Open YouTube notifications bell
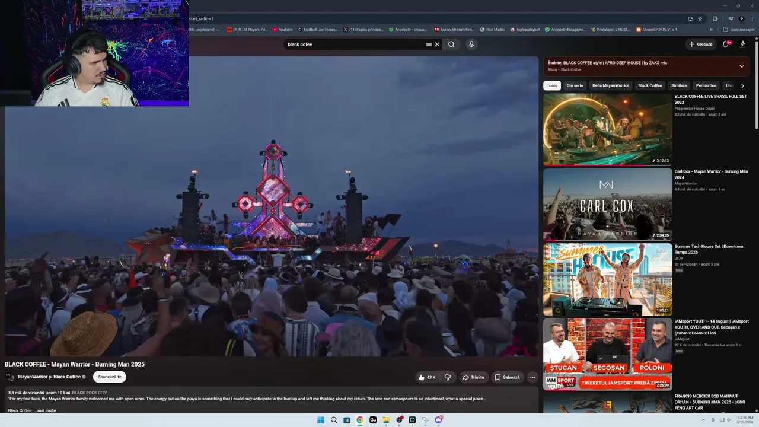The width and height of the screenshot is (759, 427). [x=726, y=44]
